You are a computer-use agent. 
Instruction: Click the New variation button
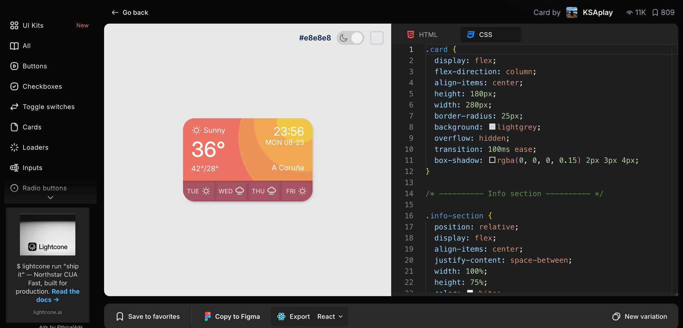[x=640, y=316]
